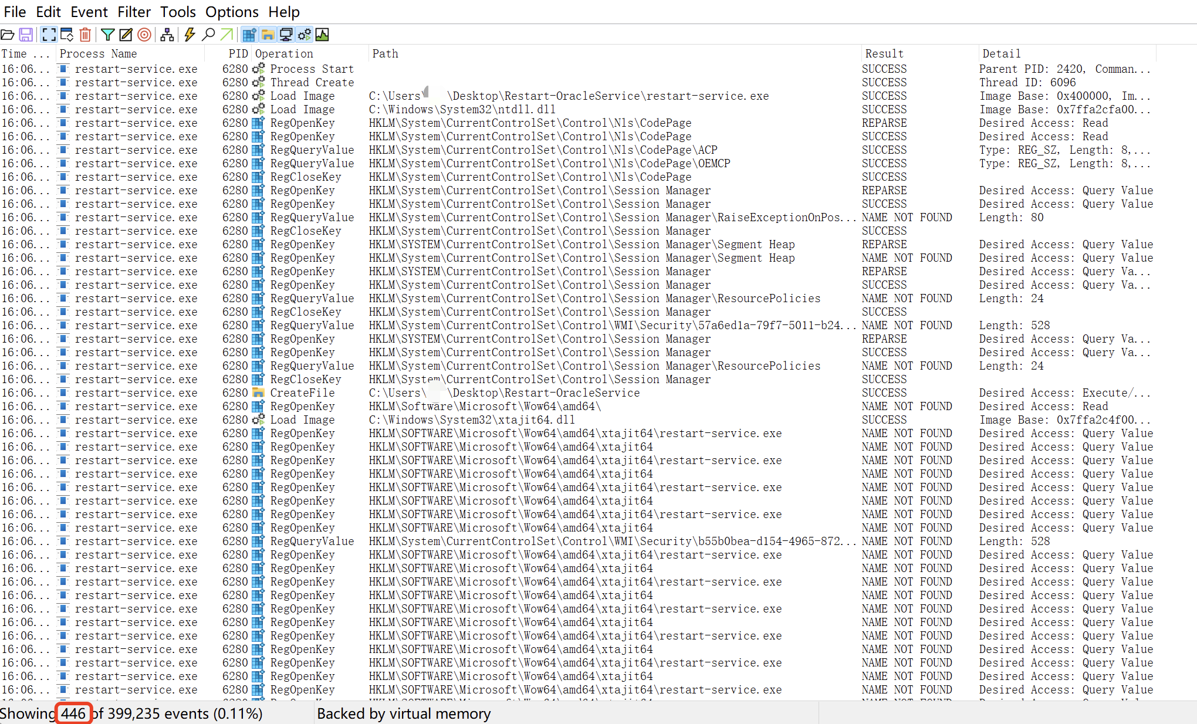The width and height of the screenshot is (1197, 724).
Task: Click the Include Process target icon
Action: 144,35
